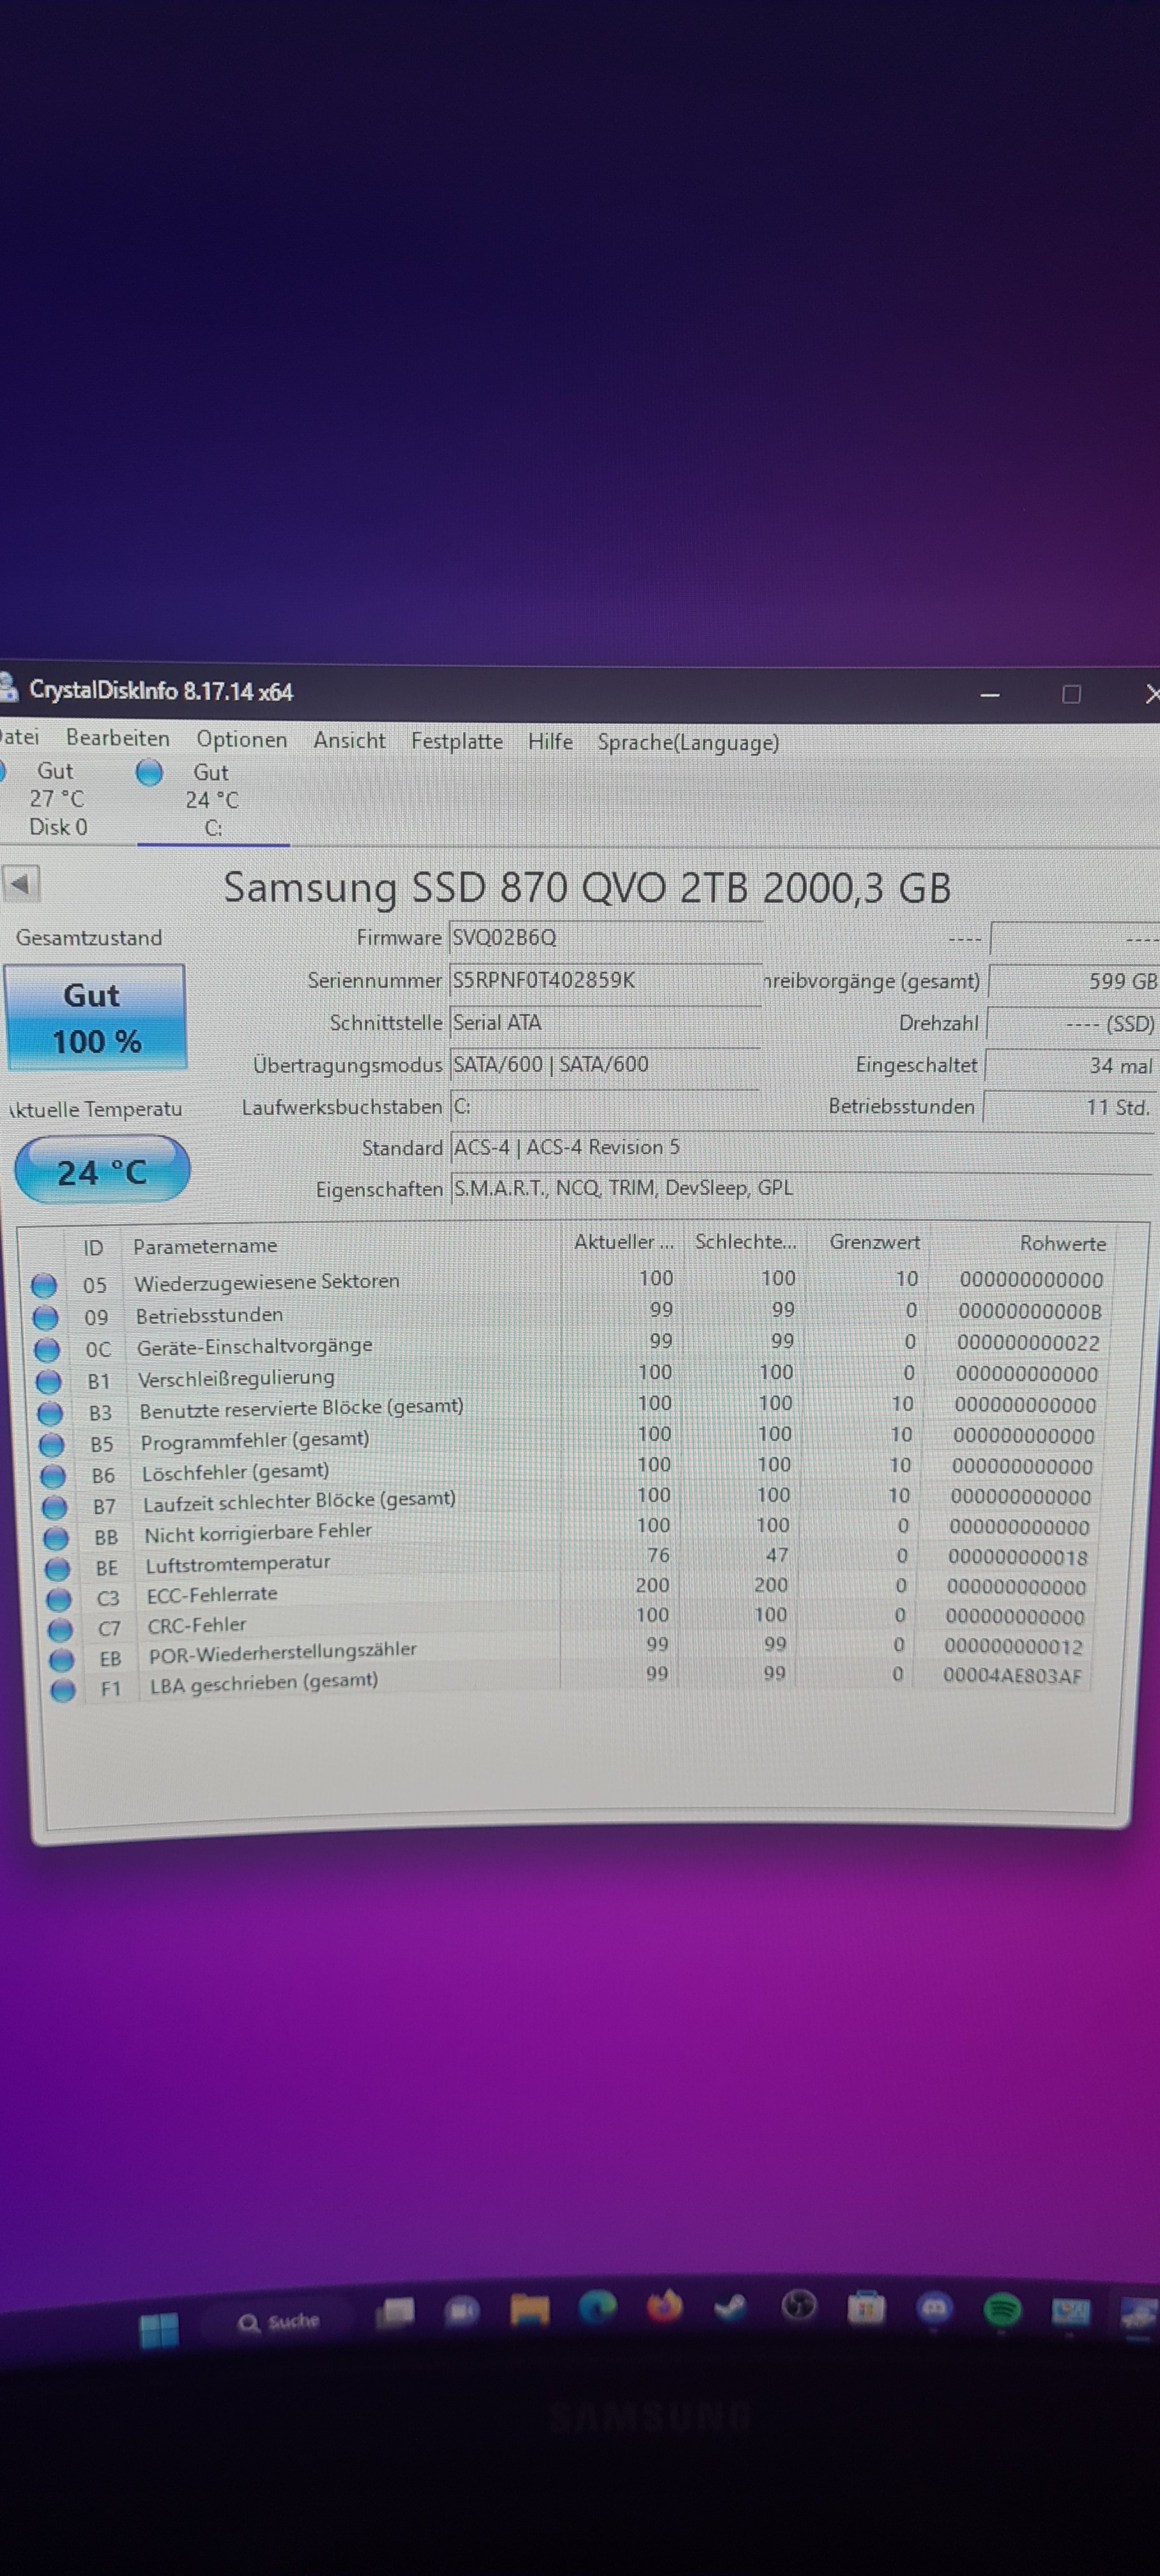The width and height of the screenshot is (1160, 2576).
Task: Select the Verschleißregulierung parameter name
Action: click(236, 1378)
